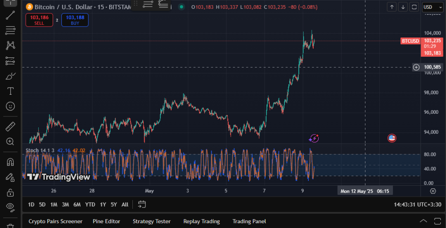The image size is (446, 228).
Task: Open the Trading Panel tab
Action: (x=249, y=221)
